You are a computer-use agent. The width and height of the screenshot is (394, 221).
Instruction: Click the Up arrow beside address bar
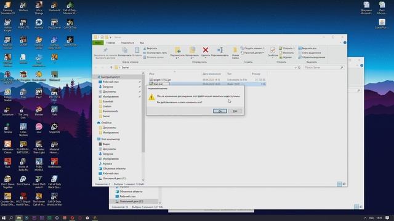coord(111,68)
